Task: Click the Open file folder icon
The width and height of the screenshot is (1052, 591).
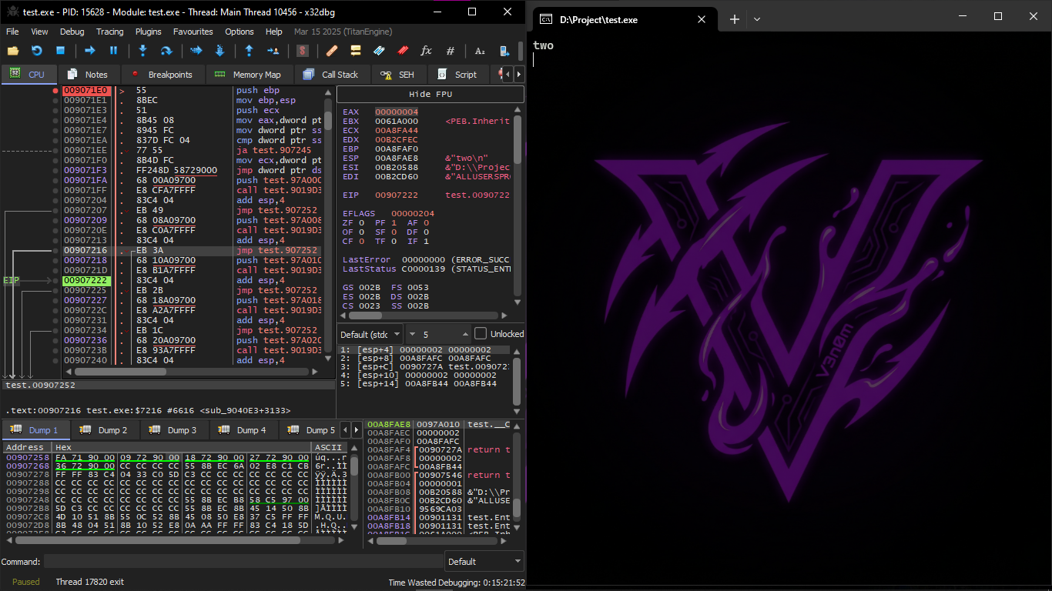Action: click(x=12, y=51)
